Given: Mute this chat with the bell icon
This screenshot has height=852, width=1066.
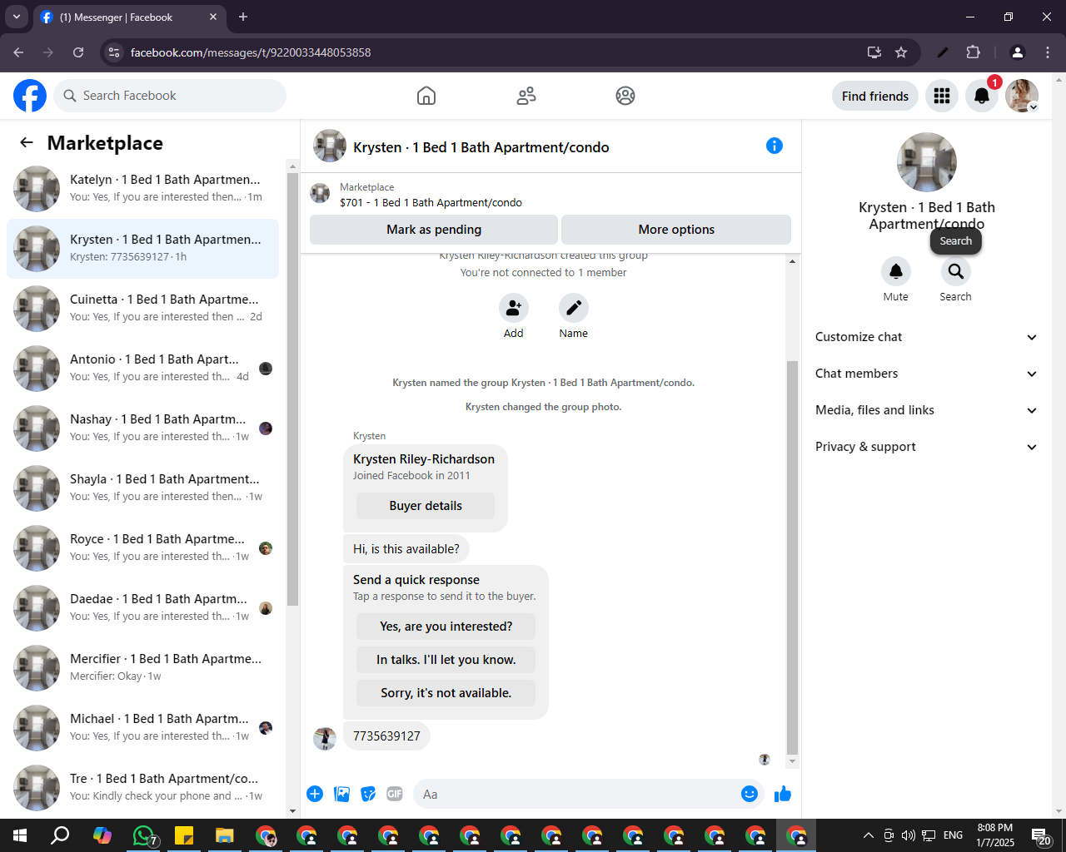Looking at the screenshot, I should click(896, 271).
